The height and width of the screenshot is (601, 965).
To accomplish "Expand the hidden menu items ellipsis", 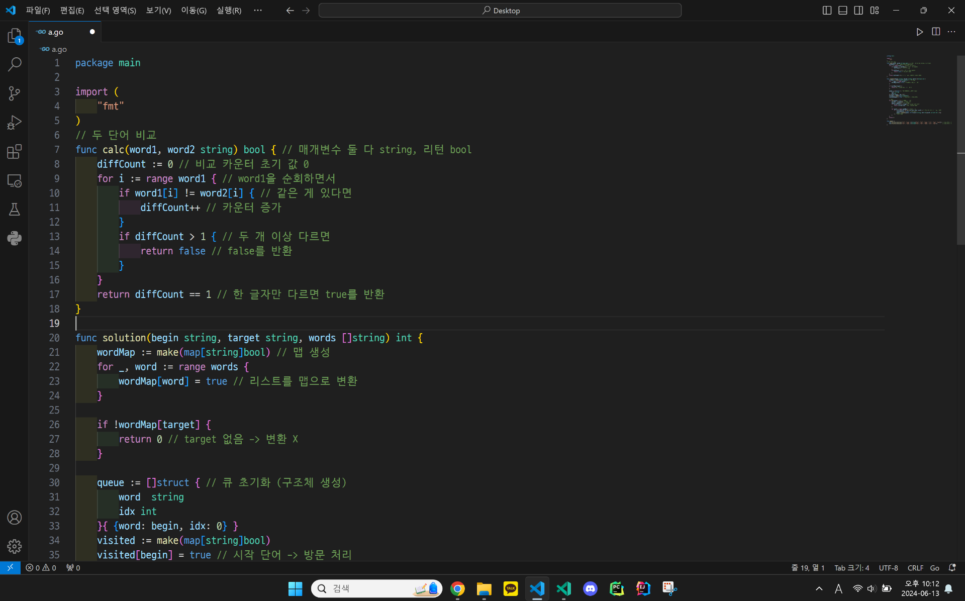I will 258,11.
